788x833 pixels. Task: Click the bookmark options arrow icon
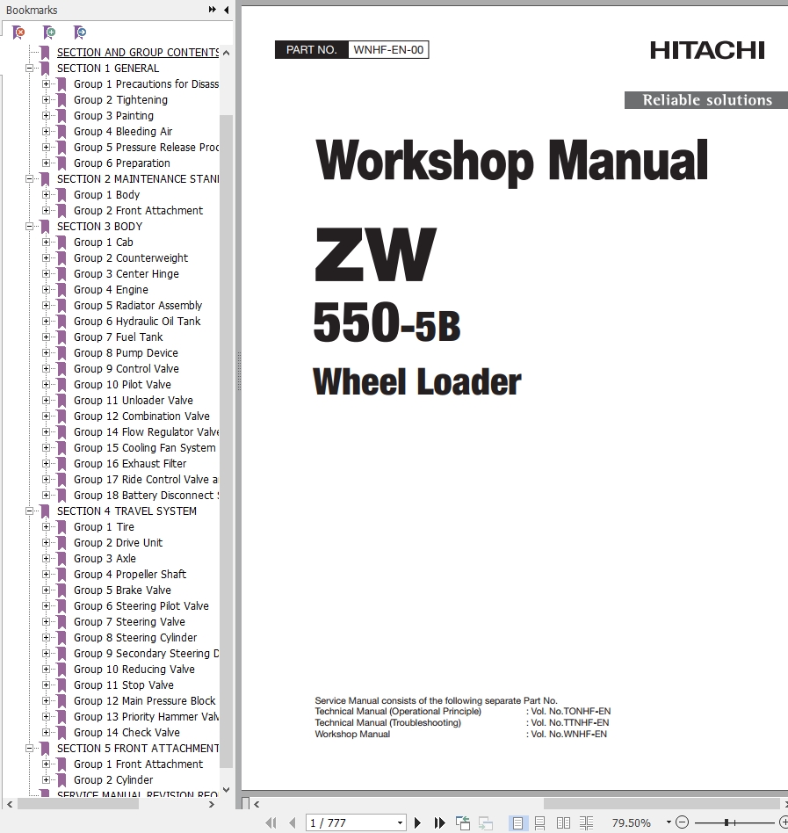point(80,33)
